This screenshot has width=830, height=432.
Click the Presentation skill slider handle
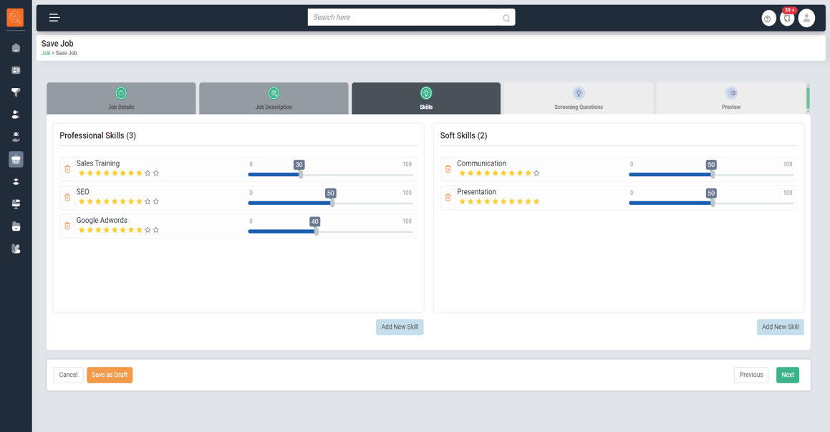[x=713, y=203]
